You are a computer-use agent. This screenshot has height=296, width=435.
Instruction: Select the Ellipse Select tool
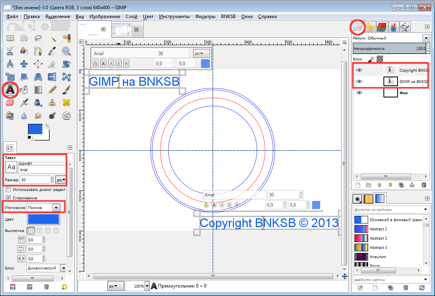pos(24,38)
